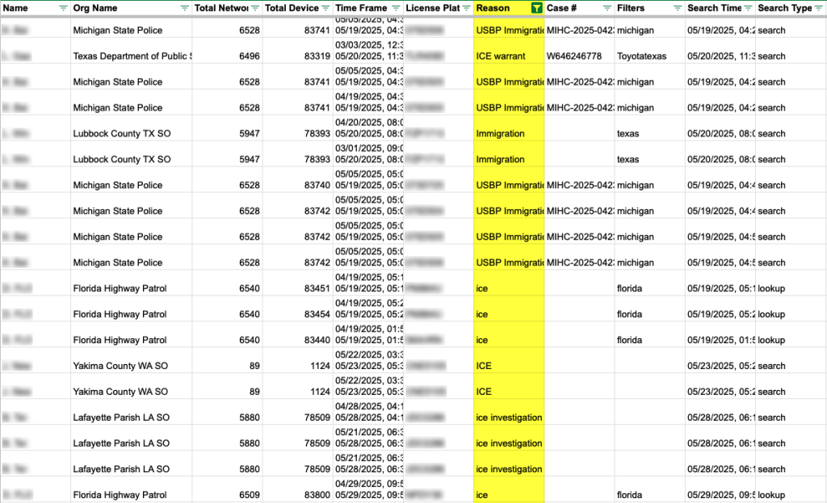Click the 83451 total device cell
This screenshot has width=827, height=503.
297,283
